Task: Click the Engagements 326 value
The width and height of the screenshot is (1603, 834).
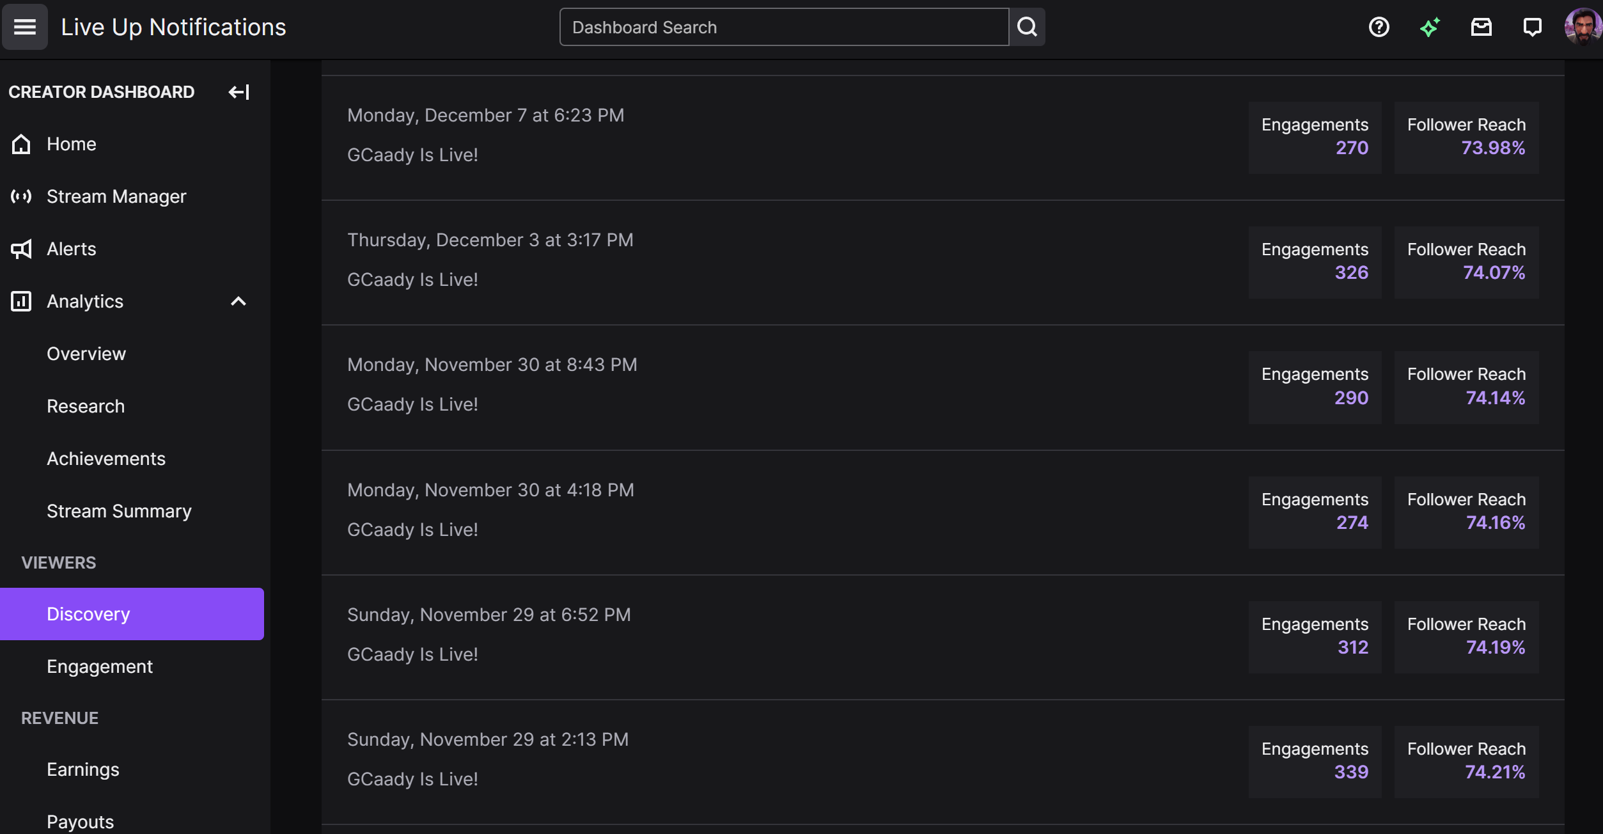Action: click(1352, 272)
